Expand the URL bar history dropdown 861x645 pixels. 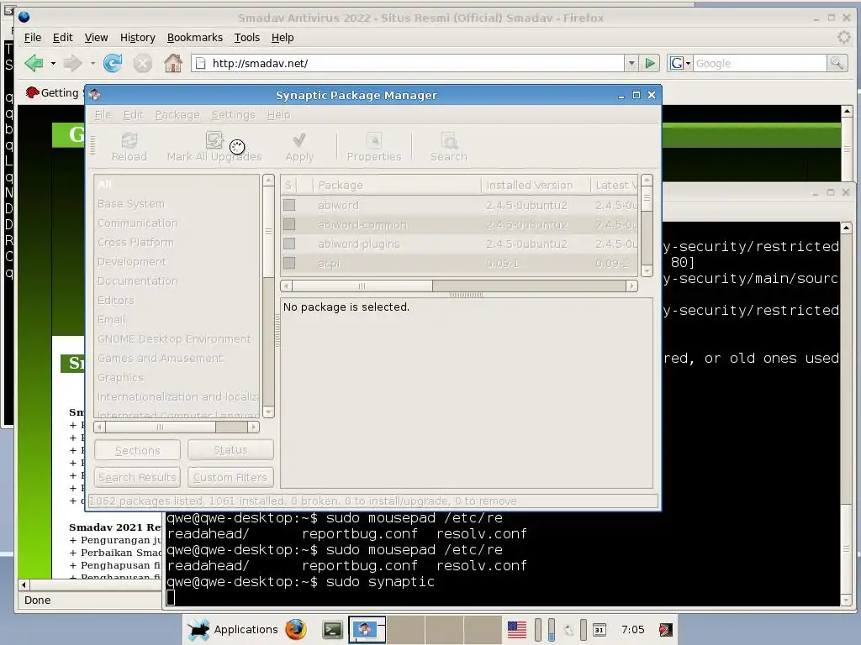pos(631,63)
